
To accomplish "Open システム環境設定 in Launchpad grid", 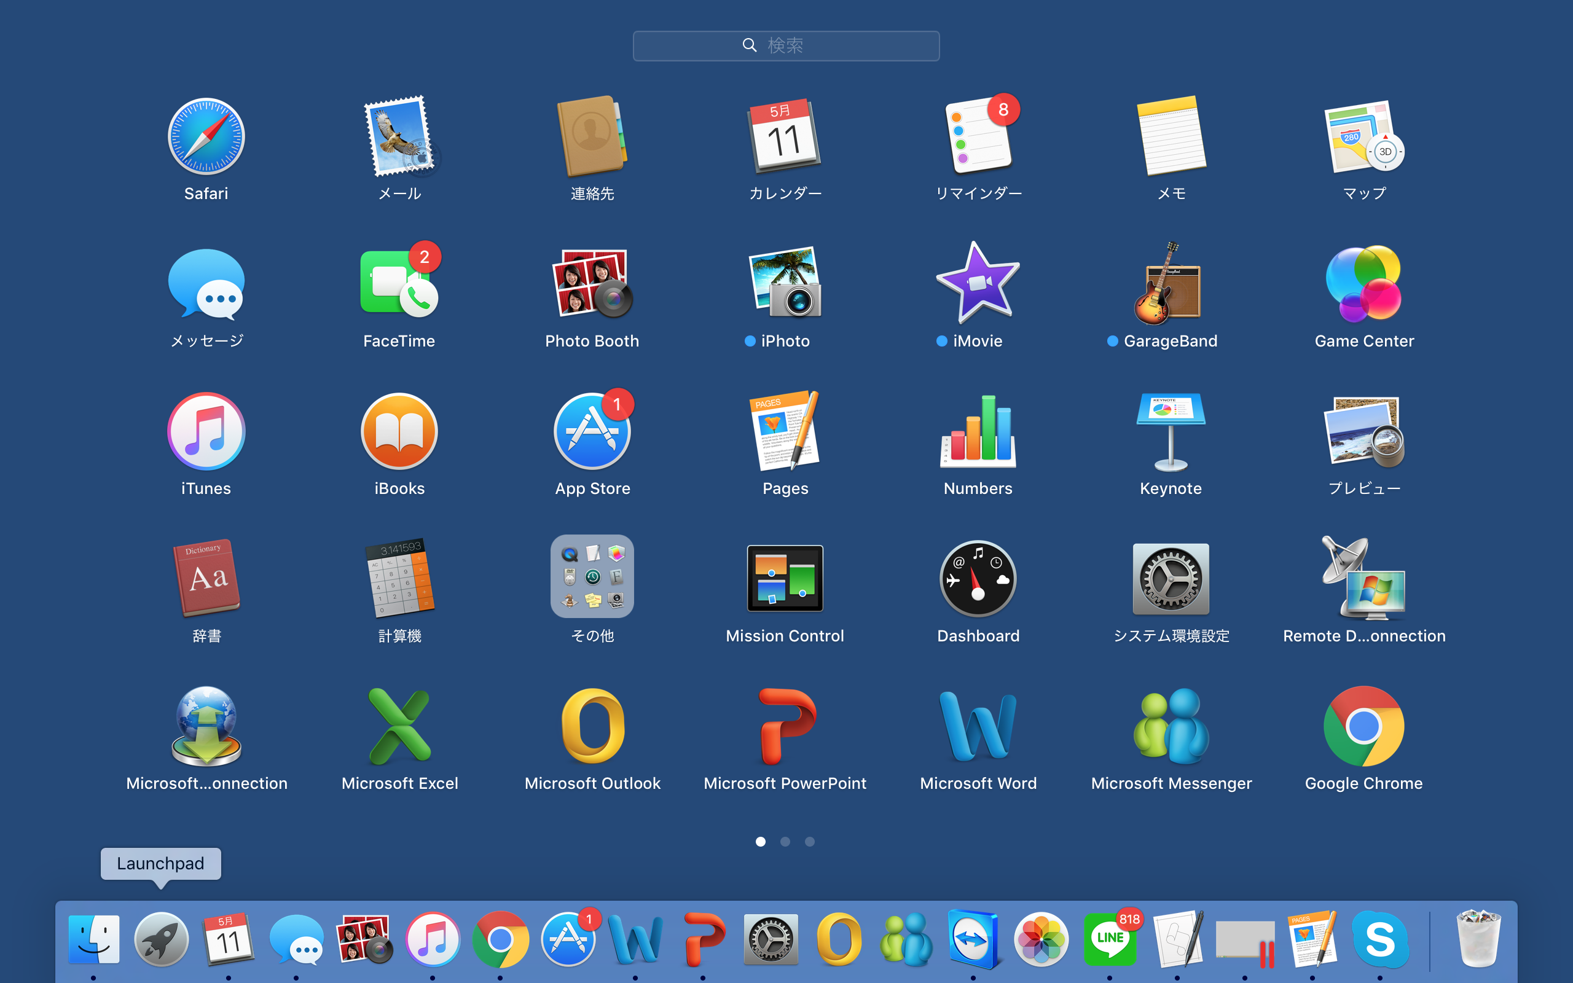I will click(x=1171, y=579).
